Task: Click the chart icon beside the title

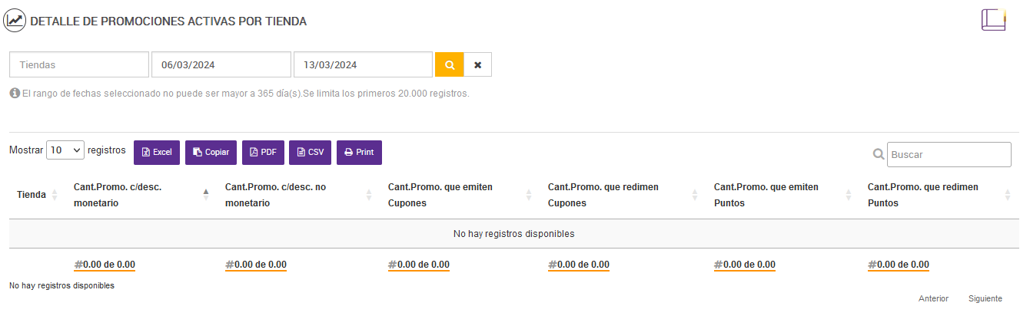Action: pos(15,21)
